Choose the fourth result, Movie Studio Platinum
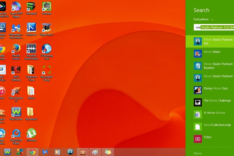The width and height of the screenshot is (234, 156). pyautogui.click(x=210, y=78)
